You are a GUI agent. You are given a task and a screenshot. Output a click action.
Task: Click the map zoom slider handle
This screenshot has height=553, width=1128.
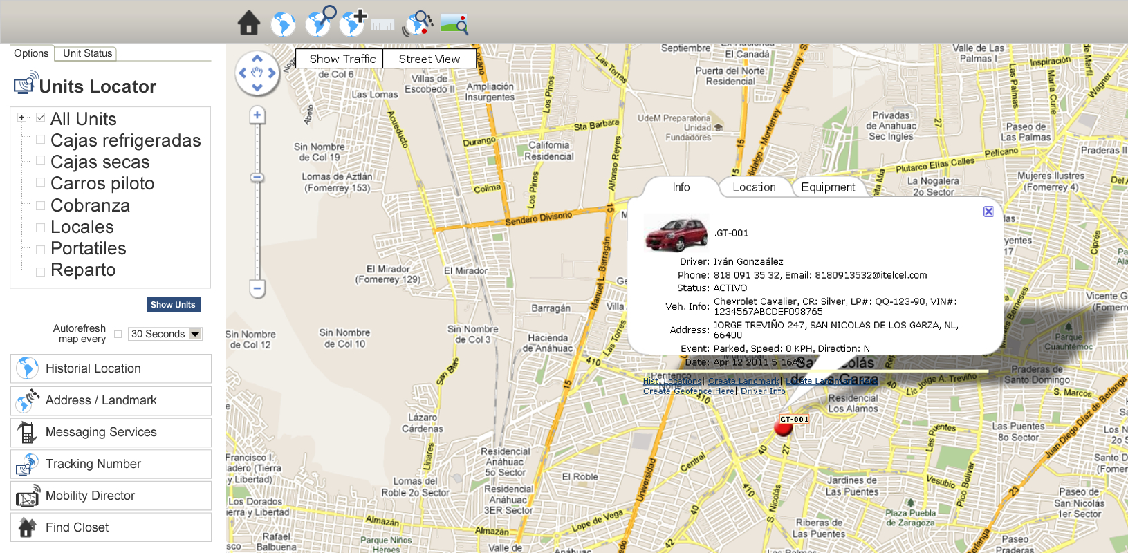pyautogui.click(x=257, y=178)
